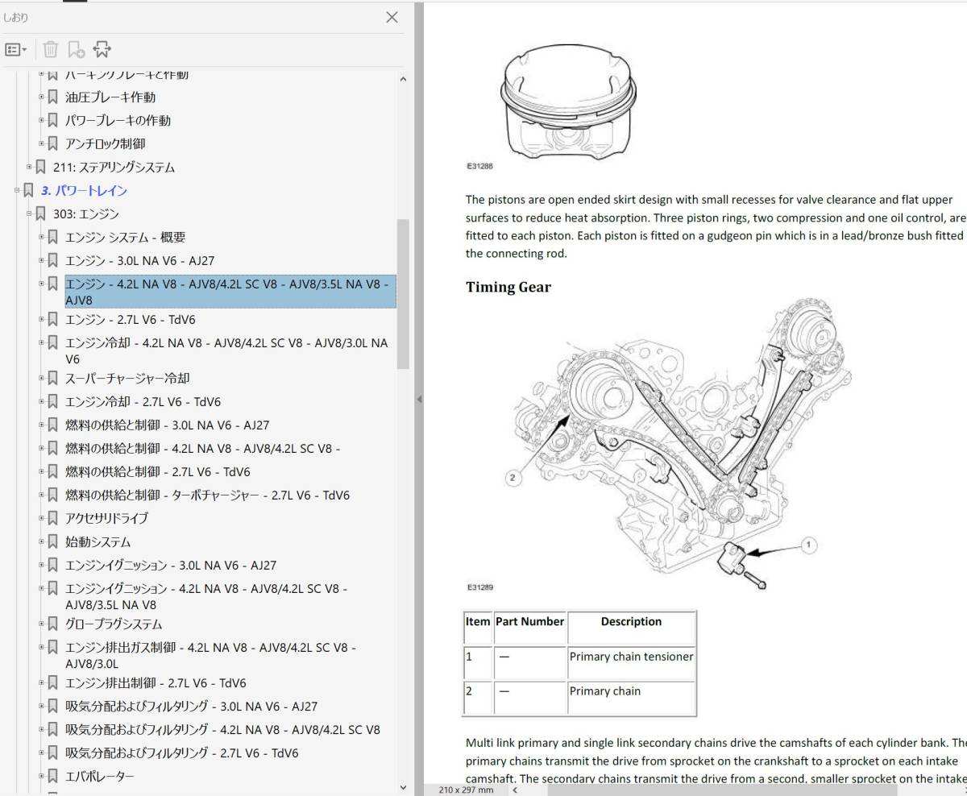967x796 pixels.
Task: Open bookmark 燃料の供給と制御 - 2.7L V6 - TdV6
Action: [x=157, y=472]
